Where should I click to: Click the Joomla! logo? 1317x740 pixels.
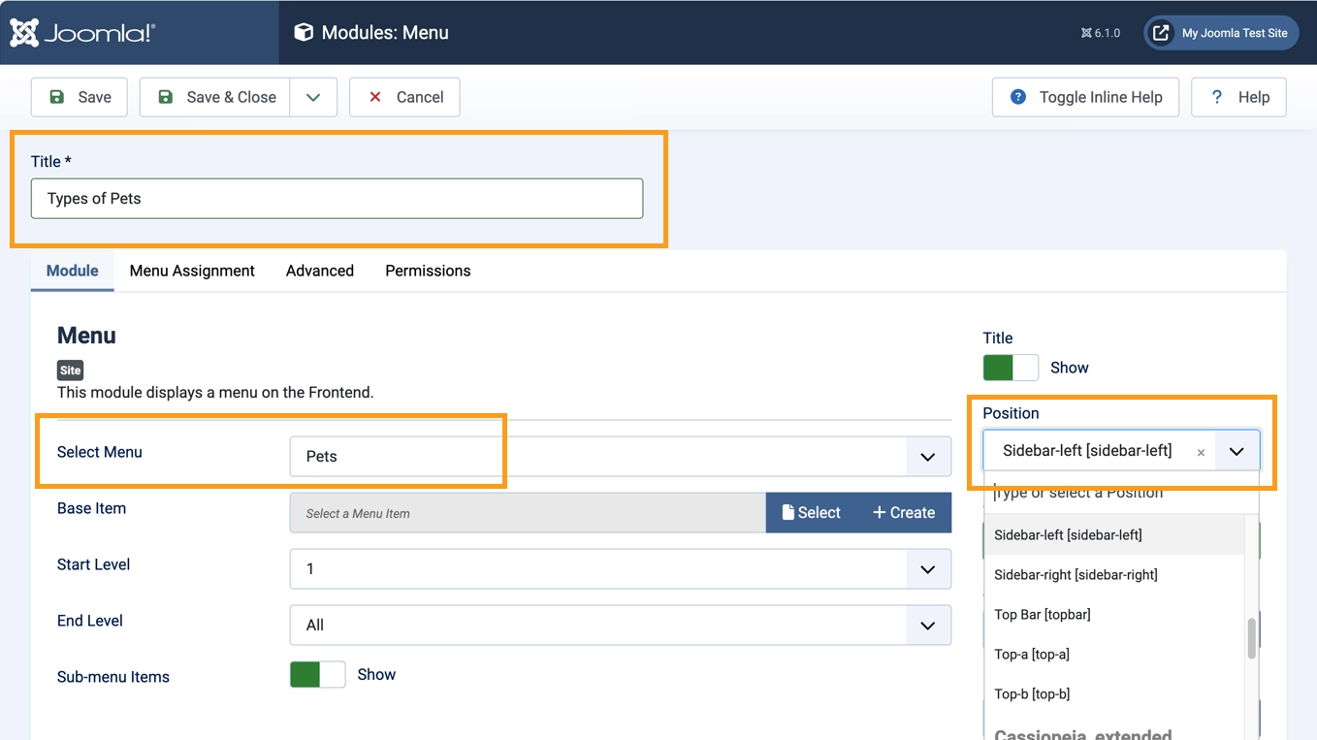coord(82,32)
